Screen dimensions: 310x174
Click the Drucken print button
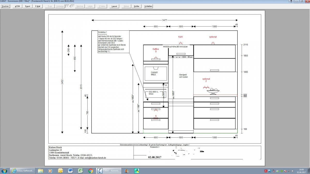point(5,6)
